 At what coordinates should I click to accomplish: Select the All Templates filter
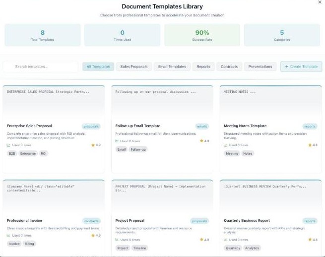98,67
